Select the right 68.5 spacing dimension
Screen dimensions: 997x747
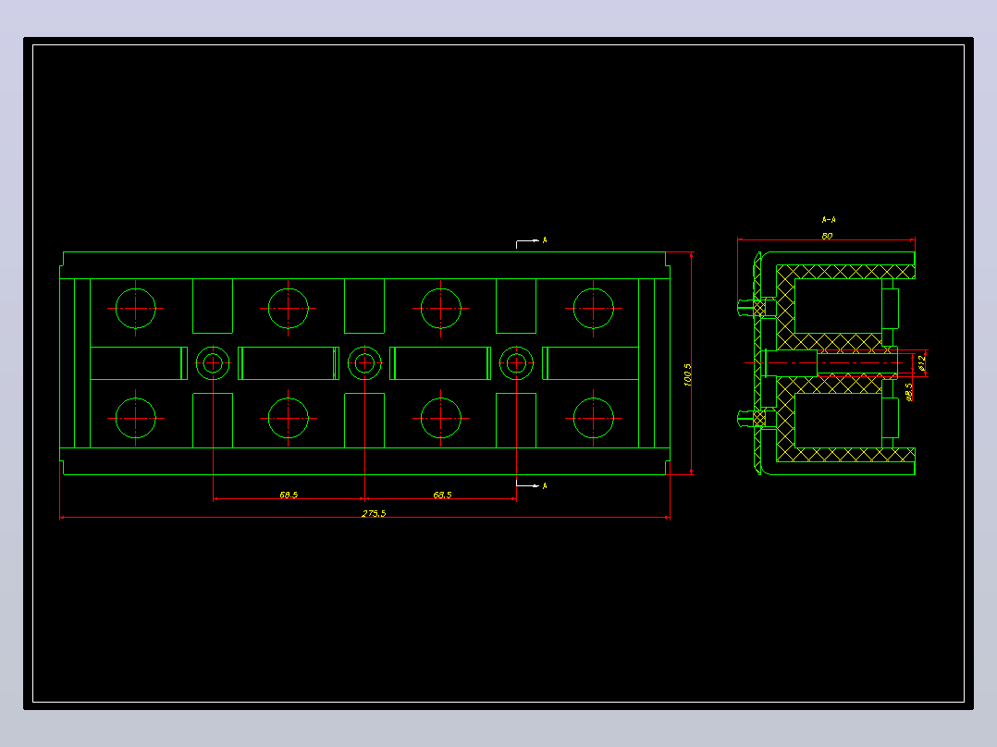point(442,495)
